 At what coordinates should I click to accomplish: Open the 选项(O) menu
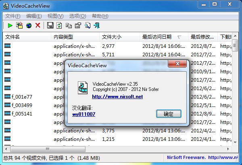[x=77, y=16]
